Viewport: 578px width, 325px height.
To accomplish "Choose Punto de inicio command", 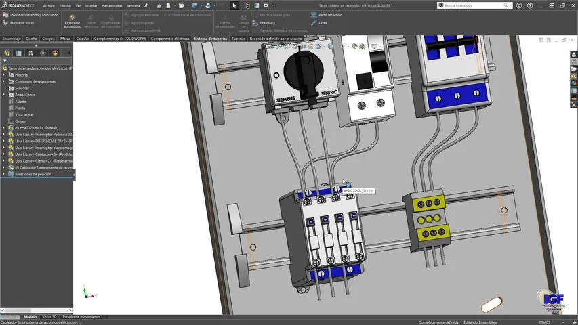I will [18, 23].
